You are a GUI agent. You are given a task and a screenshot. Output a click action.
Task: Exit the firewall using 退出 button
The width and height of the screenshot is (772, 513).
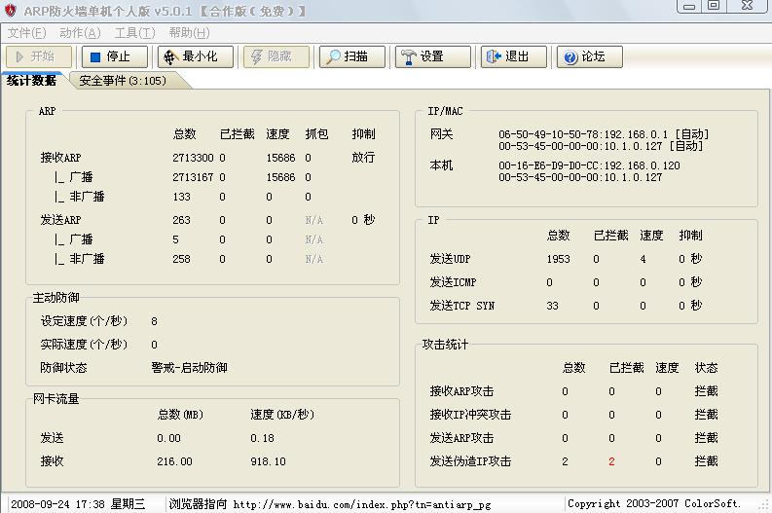coord(514,56)
